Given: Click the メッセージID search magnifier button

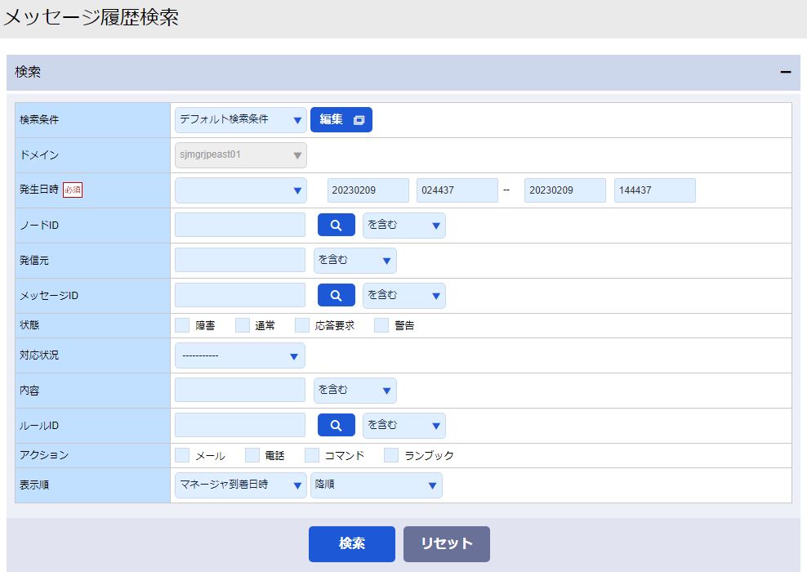Looking at the screenshot, I should [x=336, y=295].
